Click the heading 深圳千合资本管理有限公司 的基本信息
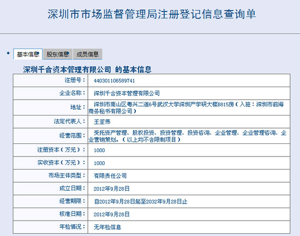 point(87,69)
